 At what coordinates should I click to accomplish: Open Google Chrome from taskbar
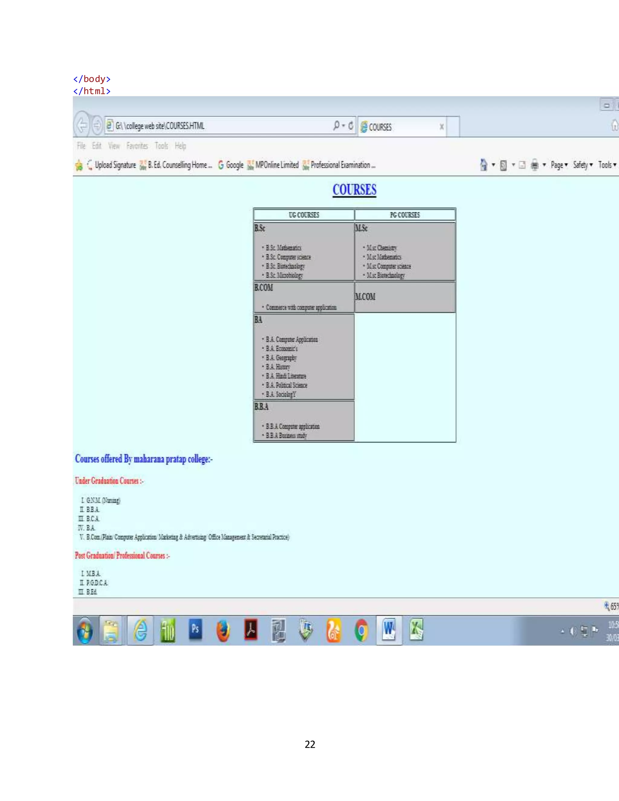coord(361,631)
